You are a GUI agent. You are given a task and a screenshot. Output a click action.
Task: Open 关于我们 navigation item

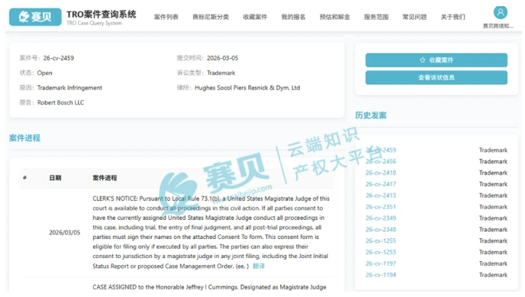[x=453, y=17]
